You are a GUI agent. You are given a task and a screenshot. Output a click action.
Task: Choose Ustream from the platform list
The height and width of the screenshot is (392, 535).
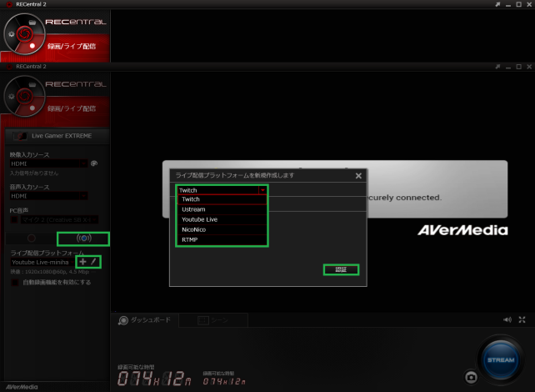coord(222,209)
